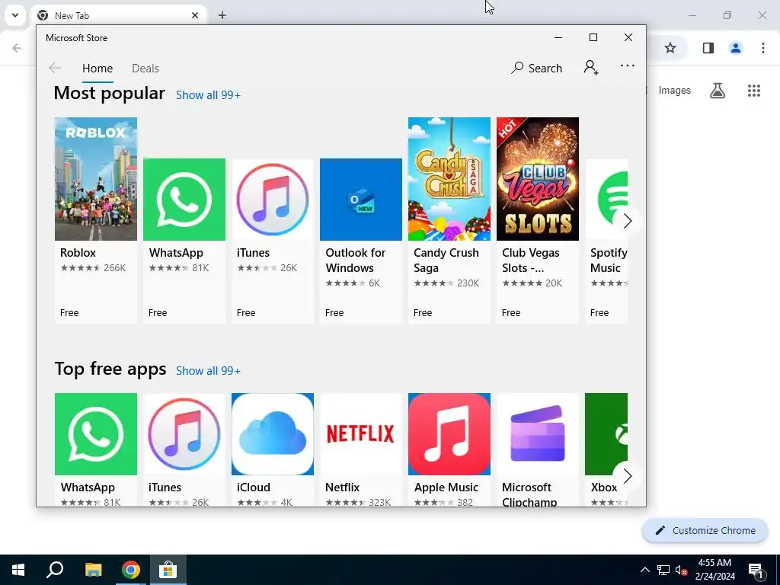This screenshot has width=780, height=585.
Task: Close the Chrome New Tab tab
Action: coord(195,15)
